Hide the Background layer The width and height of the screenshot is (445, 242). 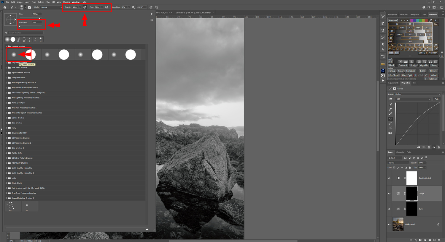point(389,224)
